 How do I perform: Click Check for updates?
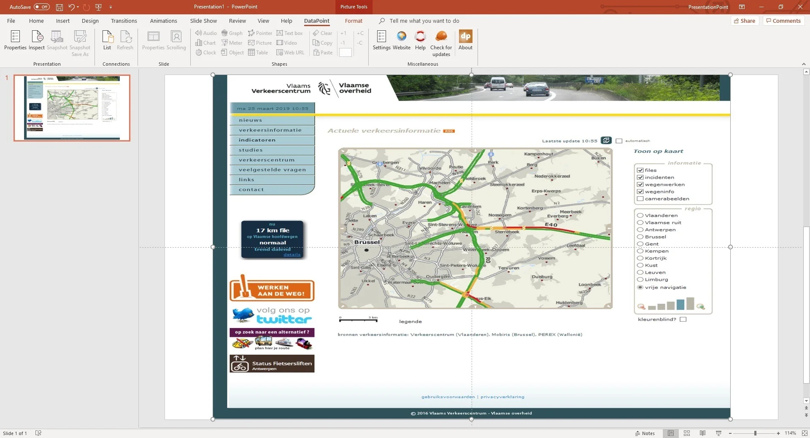441,43
